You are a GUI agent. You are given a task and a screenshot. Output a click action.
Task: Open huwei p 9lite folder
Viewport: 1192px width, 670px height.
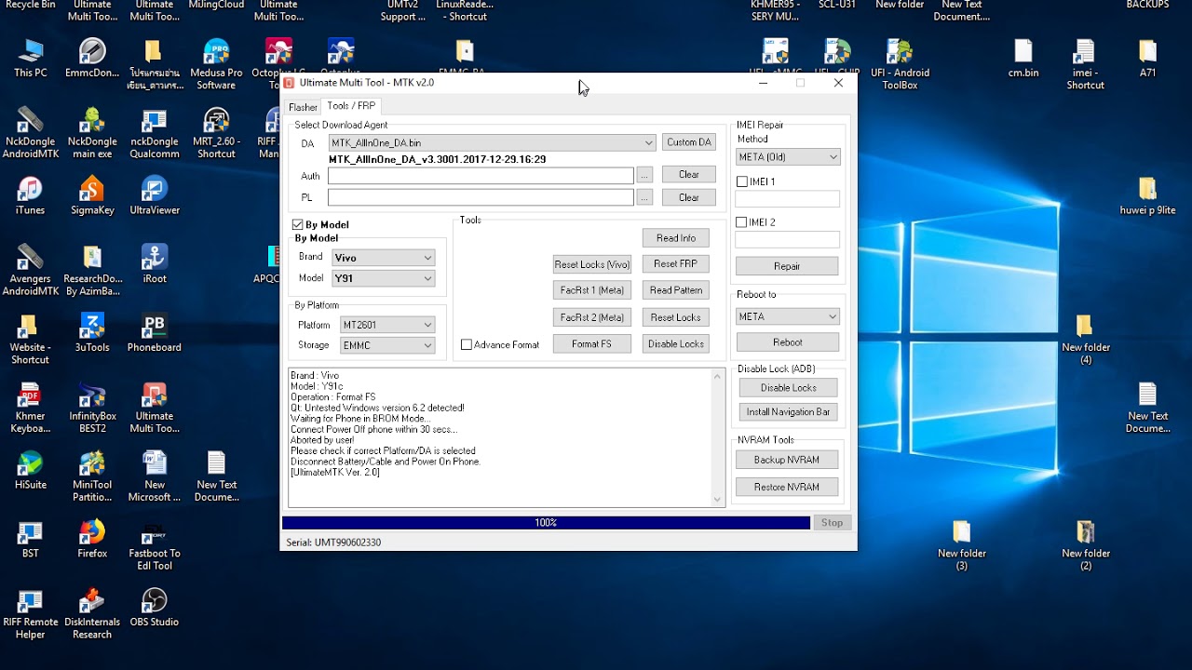point(1147,195)
